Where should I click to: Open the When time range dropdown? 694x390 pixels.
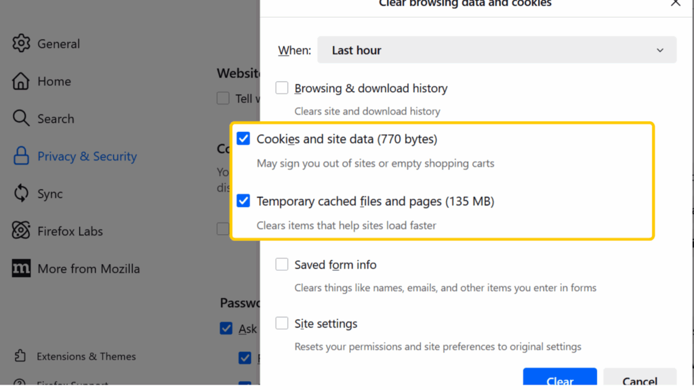[x=497, y=49]
